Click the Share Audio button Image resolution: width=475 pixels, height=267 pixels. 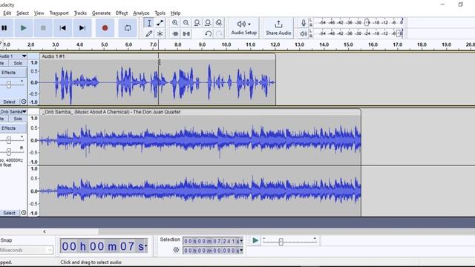point(278,28)
